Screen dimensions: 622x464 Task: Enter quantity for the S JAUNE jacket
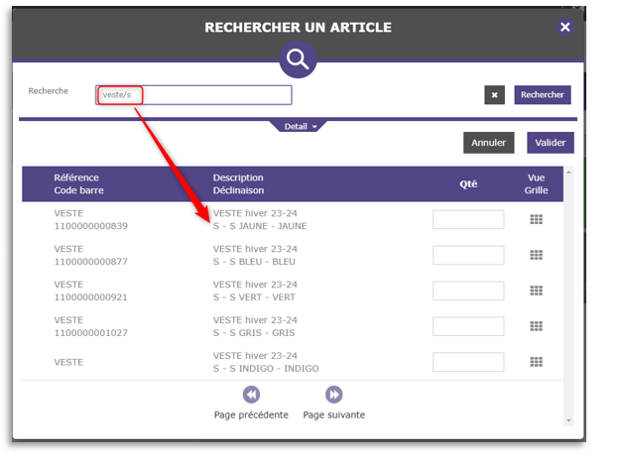click(468, 219)
